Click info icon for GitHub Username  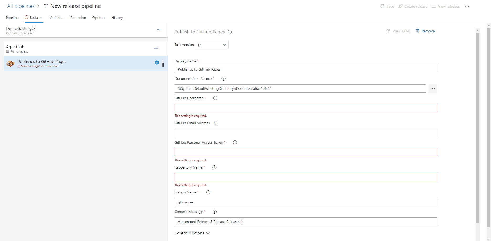(x=215, y=98)
